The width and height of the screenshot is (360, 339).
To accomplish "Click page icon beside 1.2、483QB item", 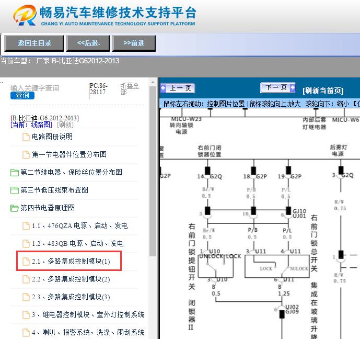I will pyautogui.click(x=26, y=244).
